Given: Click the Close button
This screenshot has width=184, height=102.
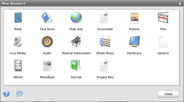Looking at the screenshot, I should click(168, 94).
